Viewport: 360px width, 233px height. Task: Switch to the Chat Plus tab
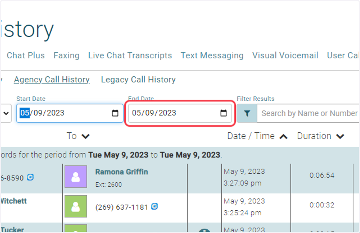pyautogui.click(x=26, y=56)
